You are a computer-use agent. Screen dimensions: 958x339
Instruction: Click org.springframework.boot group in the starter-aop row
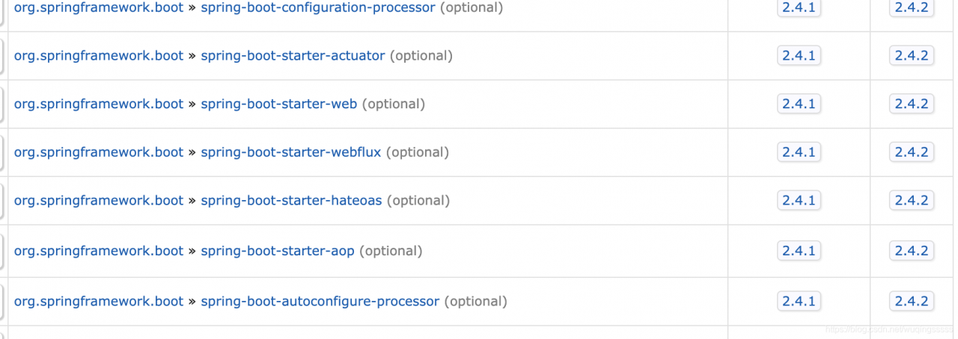pyautogui.click(x=99, y=251)
